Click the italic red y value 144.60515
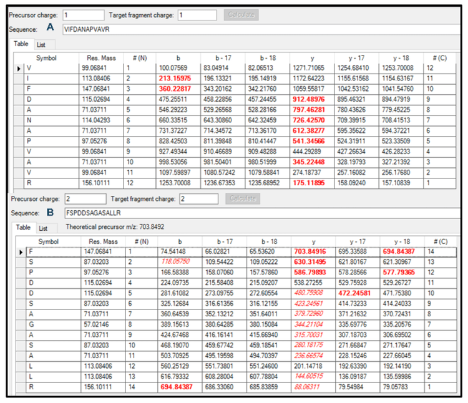468x403 pixels. pyautogui.click(x=309, y=376)
